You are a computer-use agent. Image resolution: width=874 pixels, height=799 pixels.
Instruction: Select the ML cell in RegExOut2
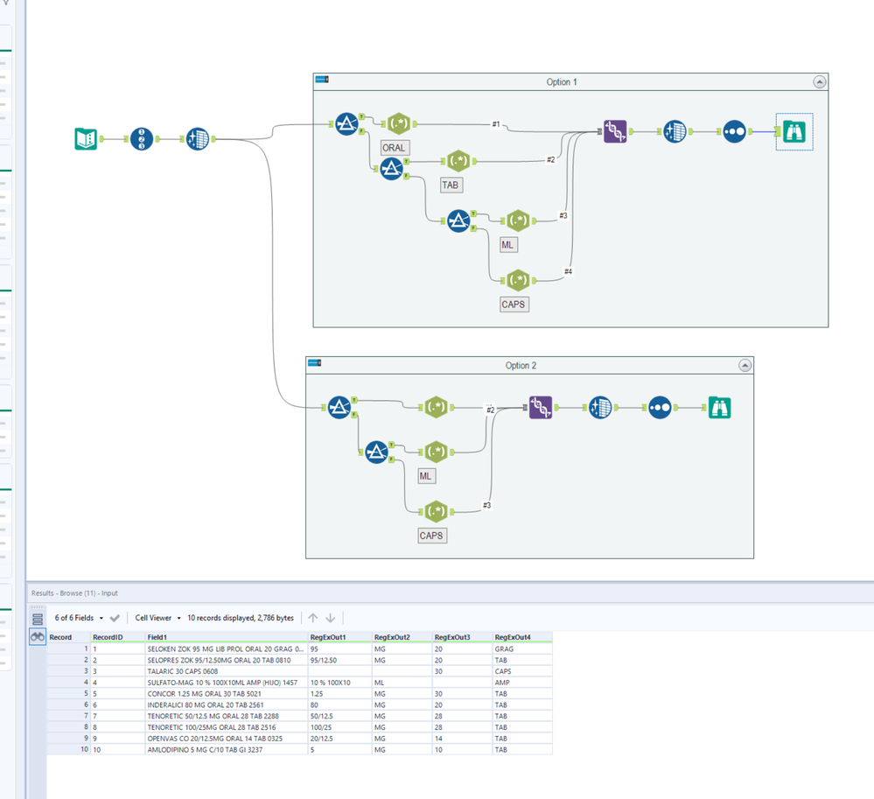[x=402, y=683]
